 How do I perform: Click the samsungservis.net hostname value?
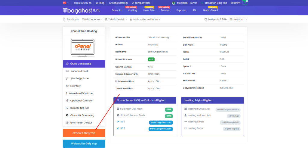[x=158, y=52]
